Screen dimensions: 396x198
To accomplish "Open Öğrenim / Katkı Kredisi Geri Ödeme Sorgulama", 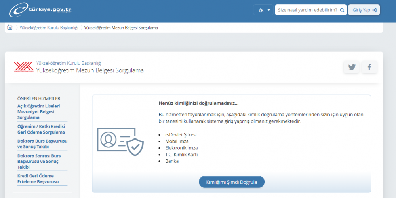I will (x=41, y=129).
